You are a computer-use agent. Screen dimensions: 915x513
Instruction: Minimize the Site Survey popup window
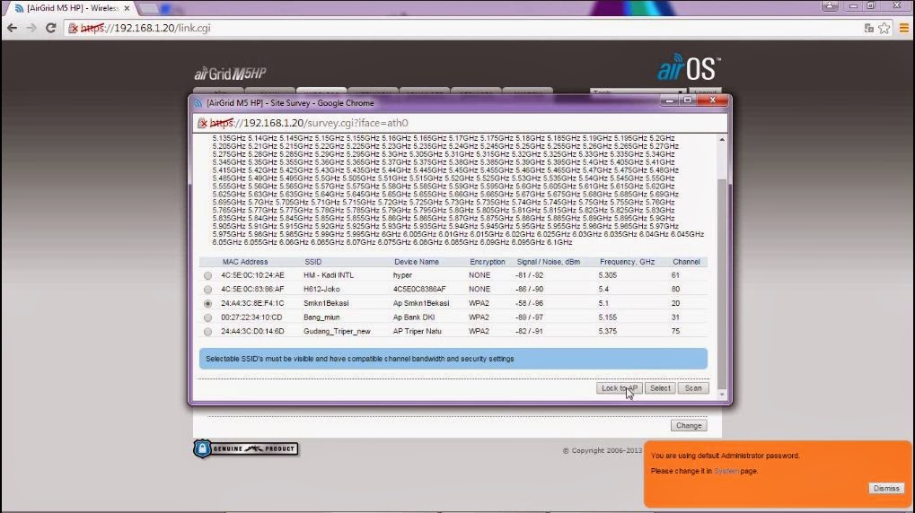(x=669, y=100)
